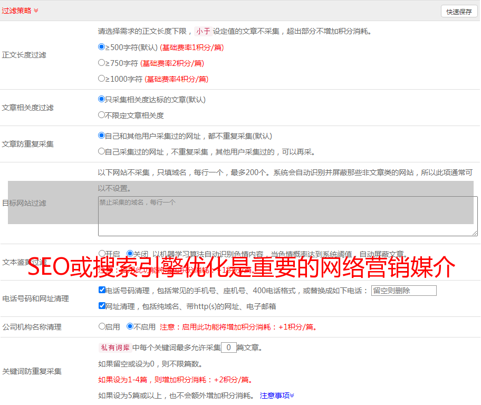This screenshot has height=405, width=481.
Task: Select 关闭 for 文本鉴黄过滤
Action: tap(130, 254)
